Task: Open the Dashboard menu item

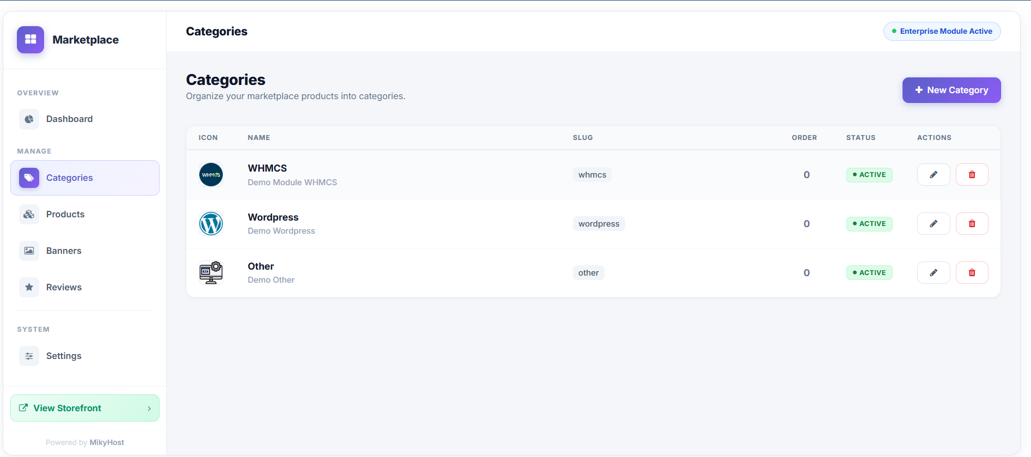Action: pos(85,119)
